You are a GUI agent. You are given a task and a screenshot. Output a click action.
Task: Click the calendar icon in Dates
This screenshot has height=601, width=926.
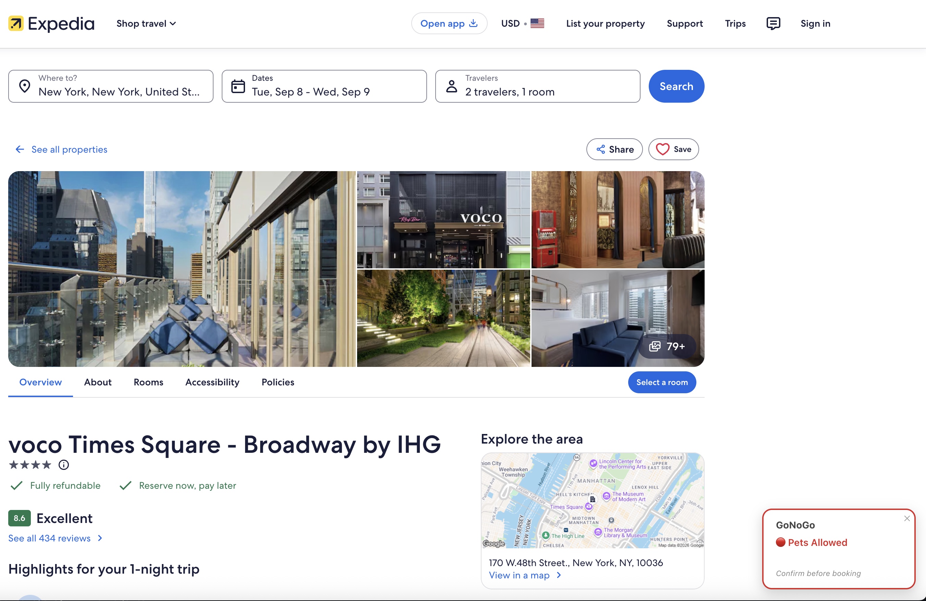click(x=238, y=86)
